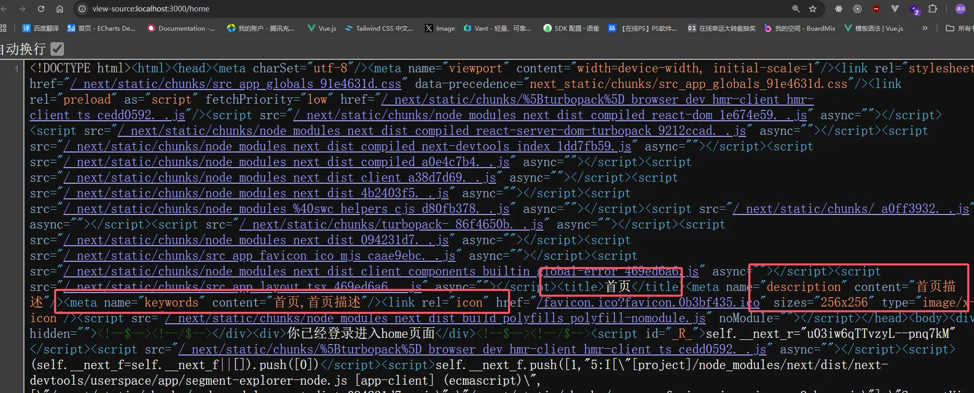Open the Extensions puzzle-piece menu
Viewport: 974px width, 393px height.
[x=933, y=9]
